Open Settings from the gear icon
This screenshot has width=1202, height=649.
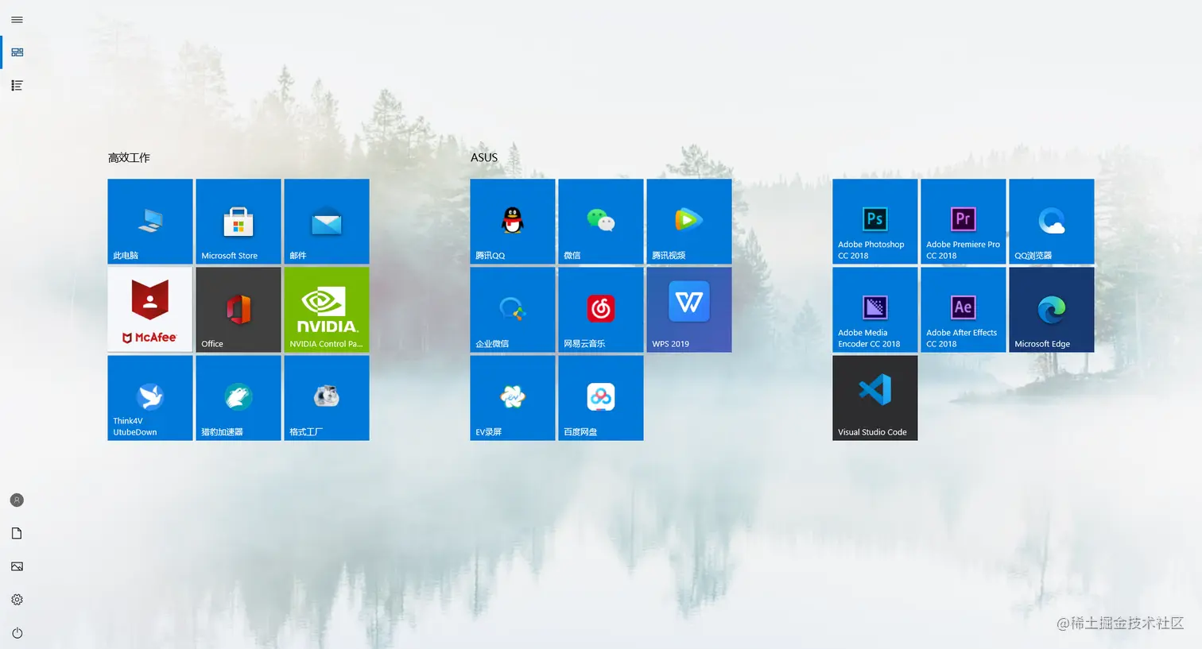click(17, 600)
